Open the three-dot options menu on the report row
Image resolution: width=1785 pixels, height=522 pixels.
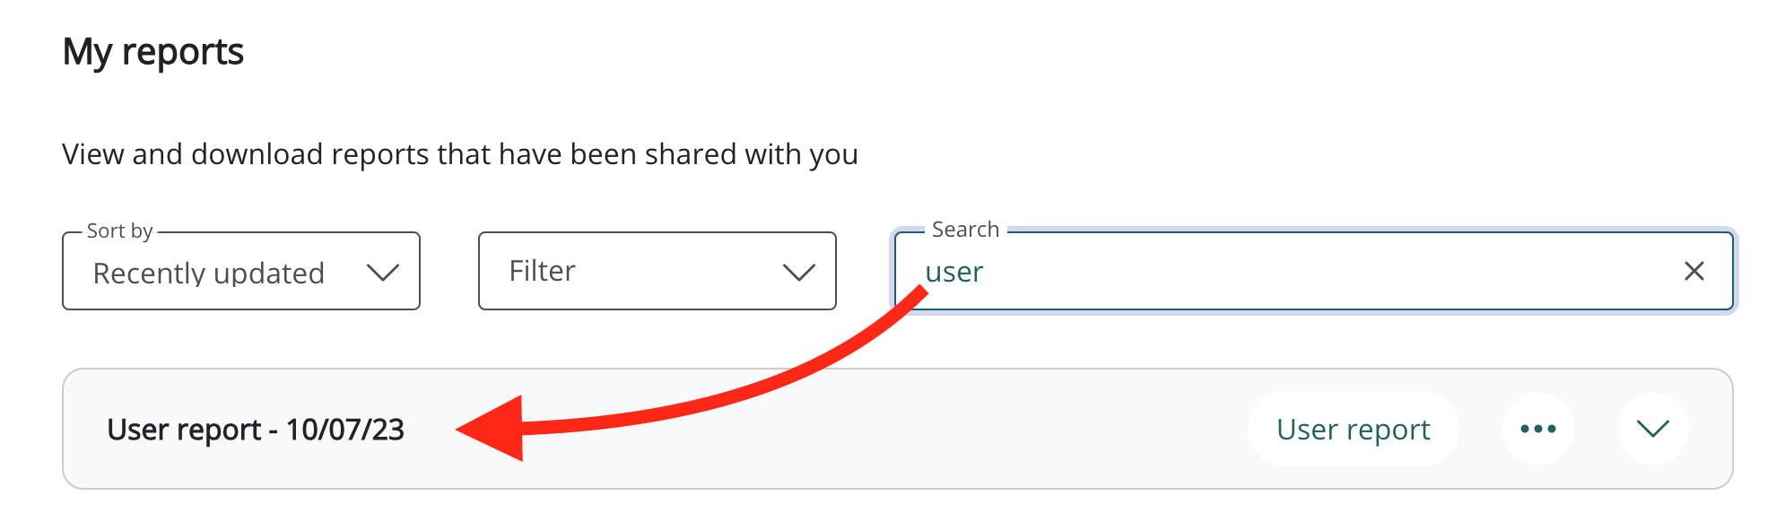coord(1537,429)
